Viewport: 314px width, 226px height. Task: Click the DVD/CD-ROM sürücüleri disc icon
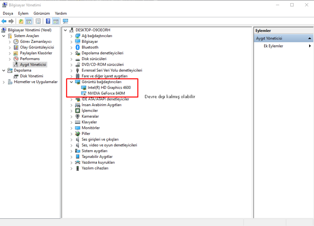(x=78, y=65)
